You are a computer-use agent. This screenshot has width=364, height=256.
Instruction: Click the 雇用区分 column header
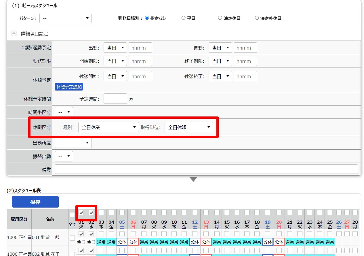[x=19, y=219]
